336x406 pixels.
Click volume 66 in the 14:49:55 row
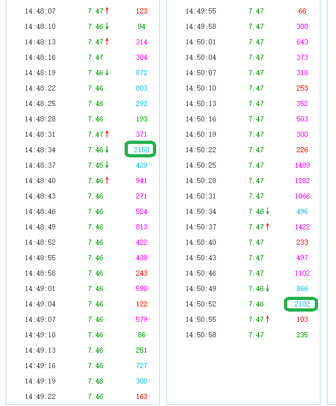(302, 11)
